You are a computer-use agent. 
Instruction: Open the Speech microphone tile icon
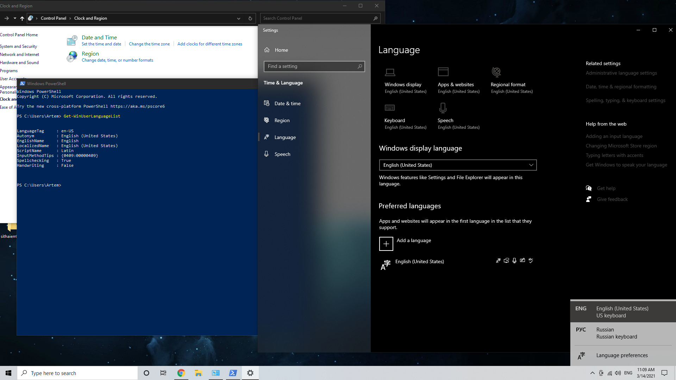(443, 108)
